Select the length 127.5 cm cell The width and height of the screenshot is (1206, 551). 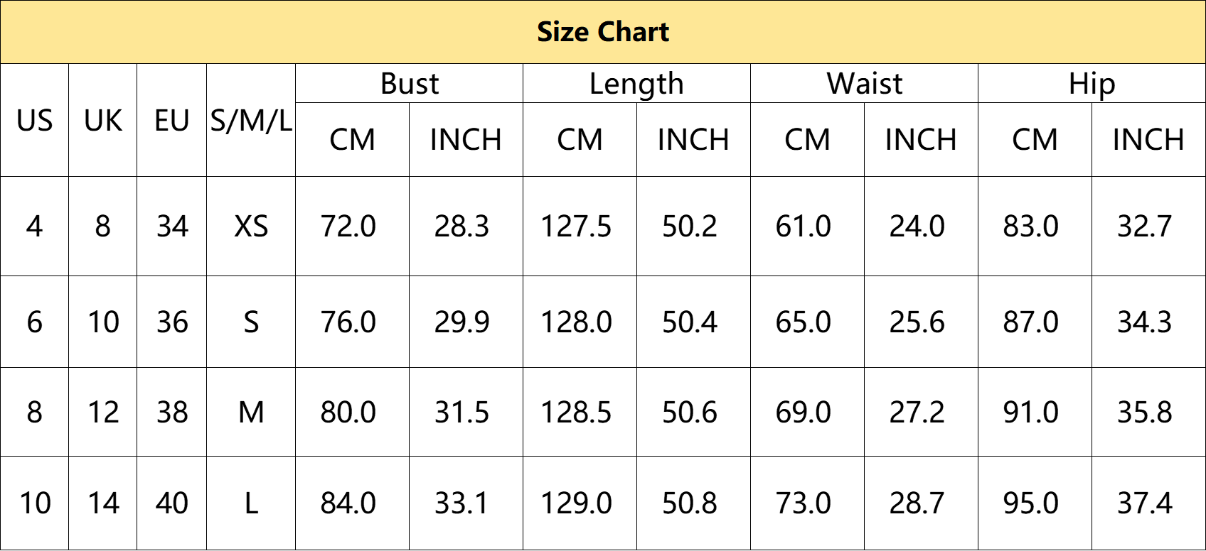(x=580, y=227)
